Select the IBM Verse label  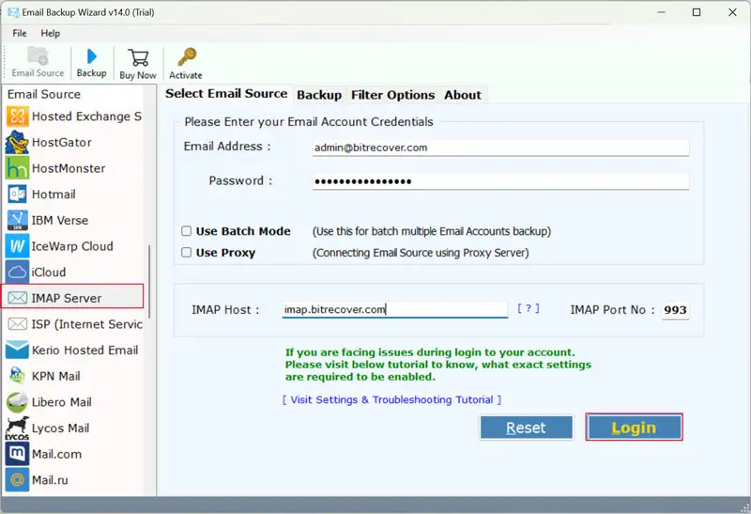(60, 220)
